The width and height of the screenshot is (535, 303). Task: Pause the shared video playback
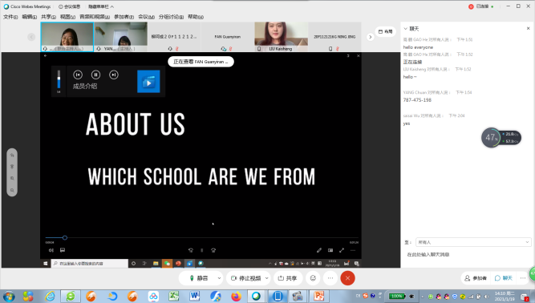click(95, 75)
